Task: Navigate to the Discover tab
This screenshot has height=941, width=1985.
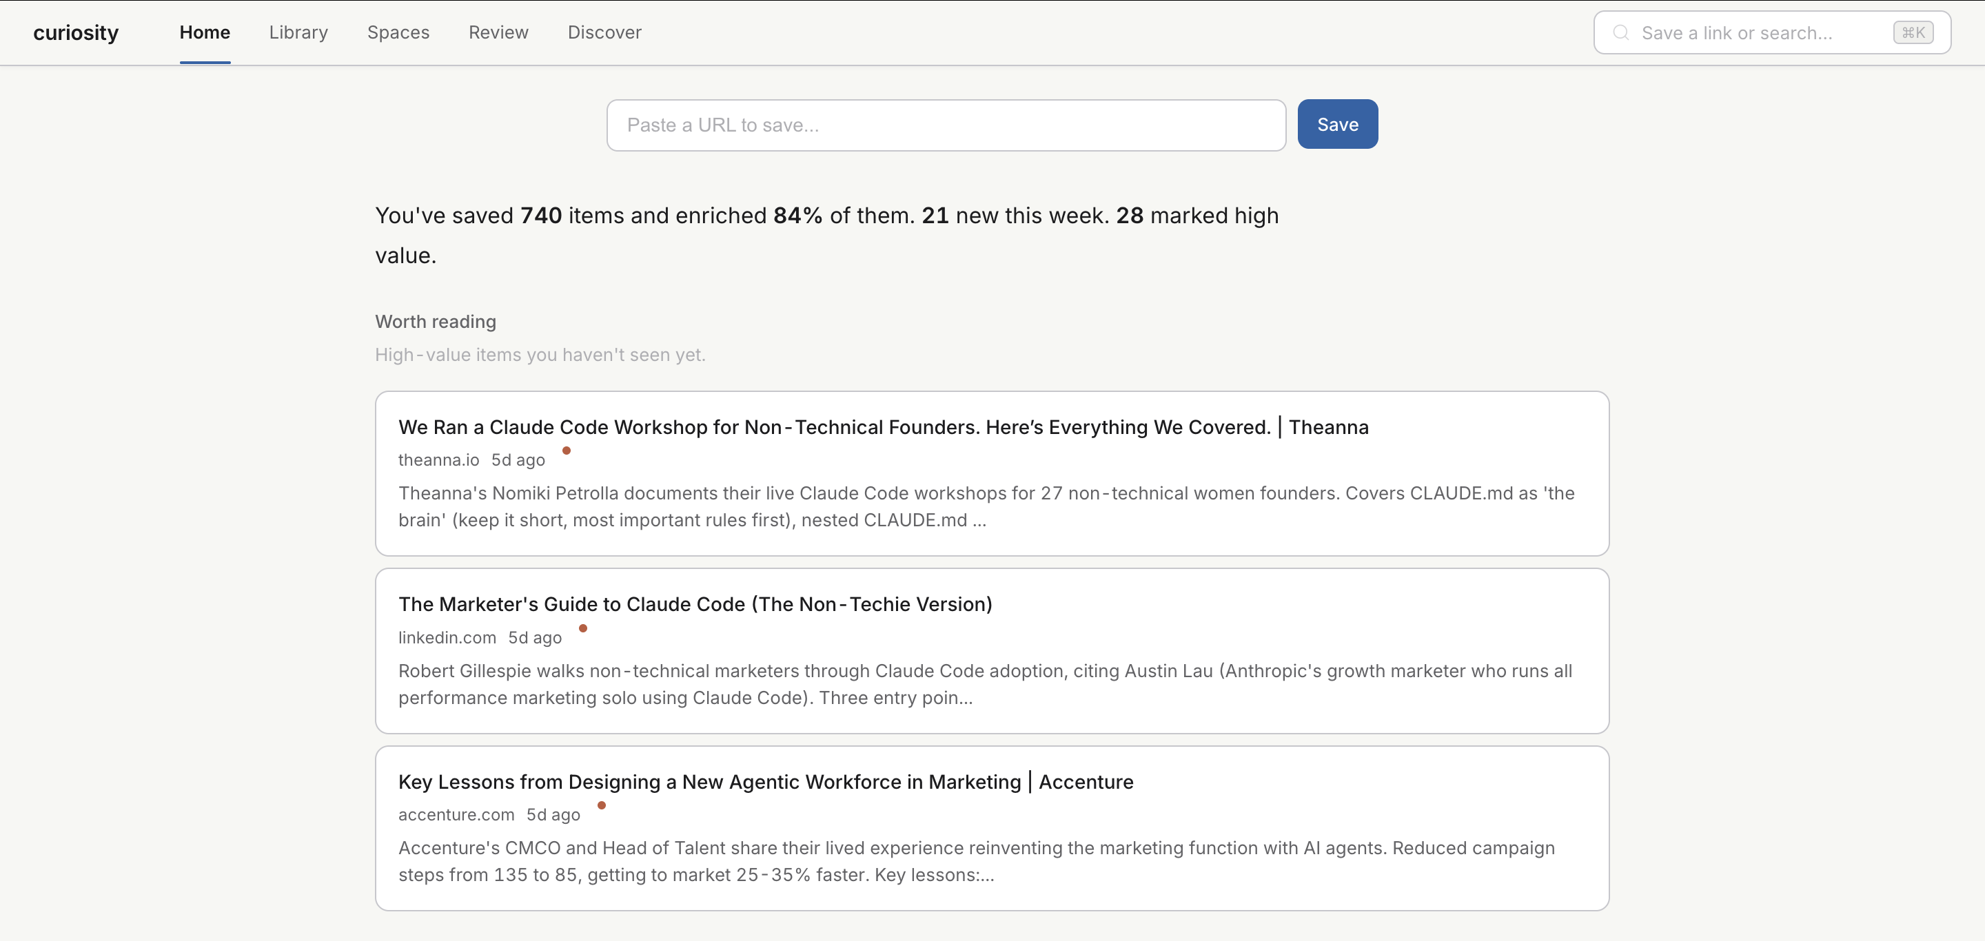Action: pos(604,32)
